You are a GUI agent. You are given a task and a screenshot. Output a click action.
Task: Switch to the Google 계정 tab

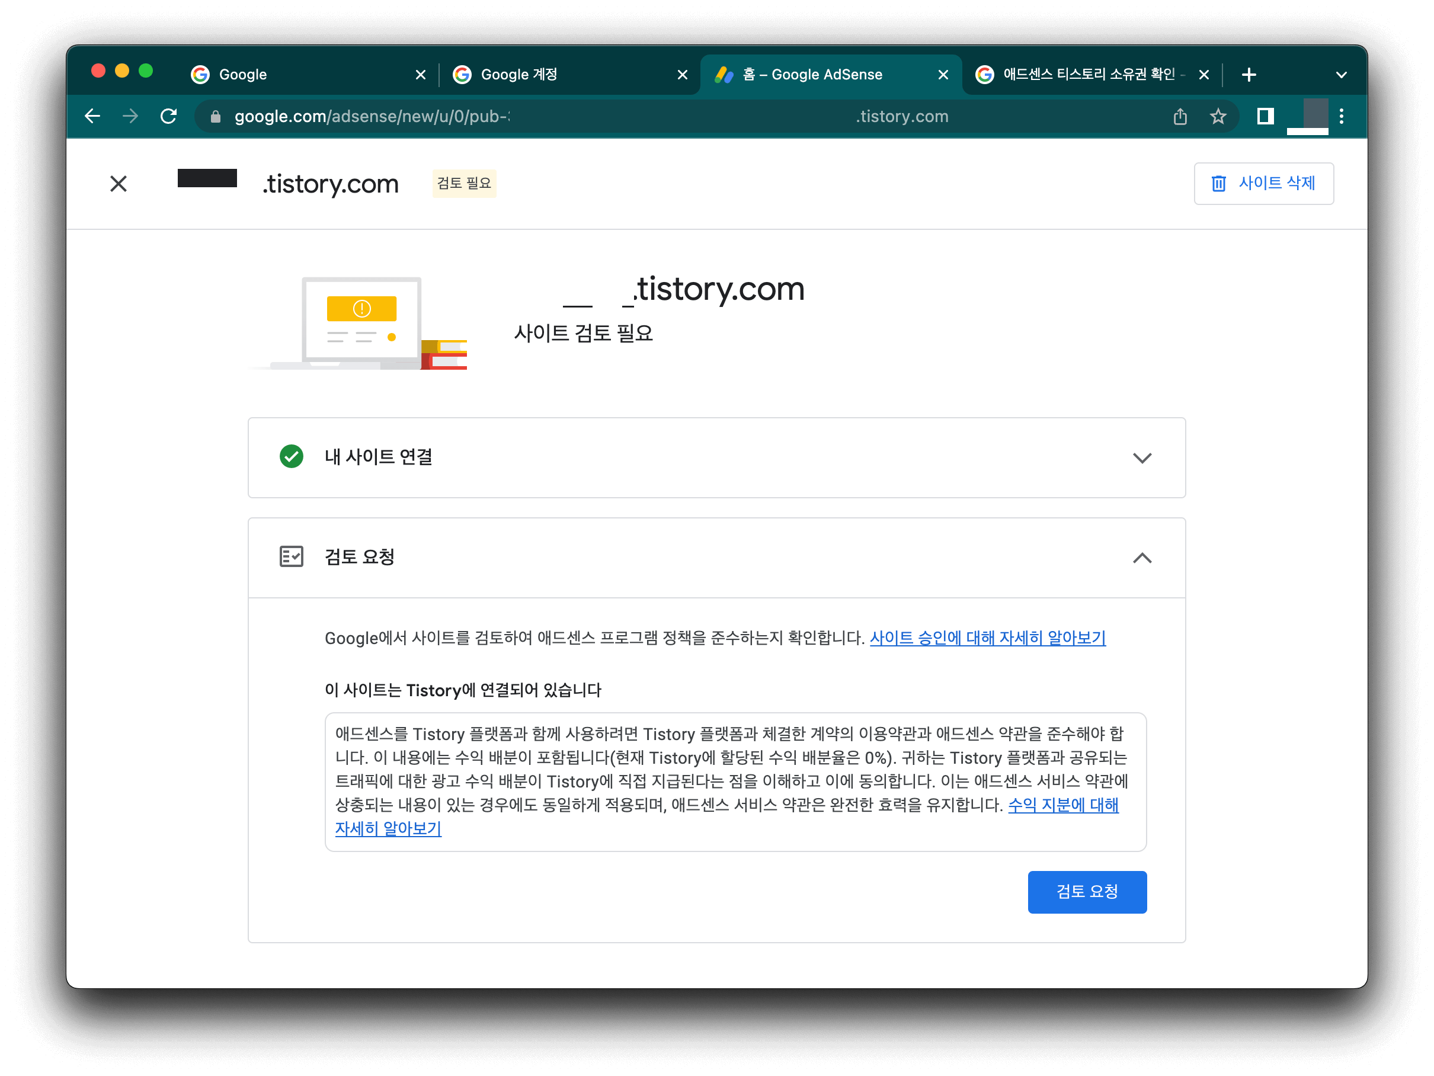[x=518, y=75]
